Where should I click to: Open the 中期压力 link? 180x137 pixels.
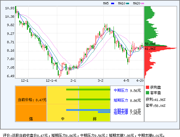tap(121, 90)
